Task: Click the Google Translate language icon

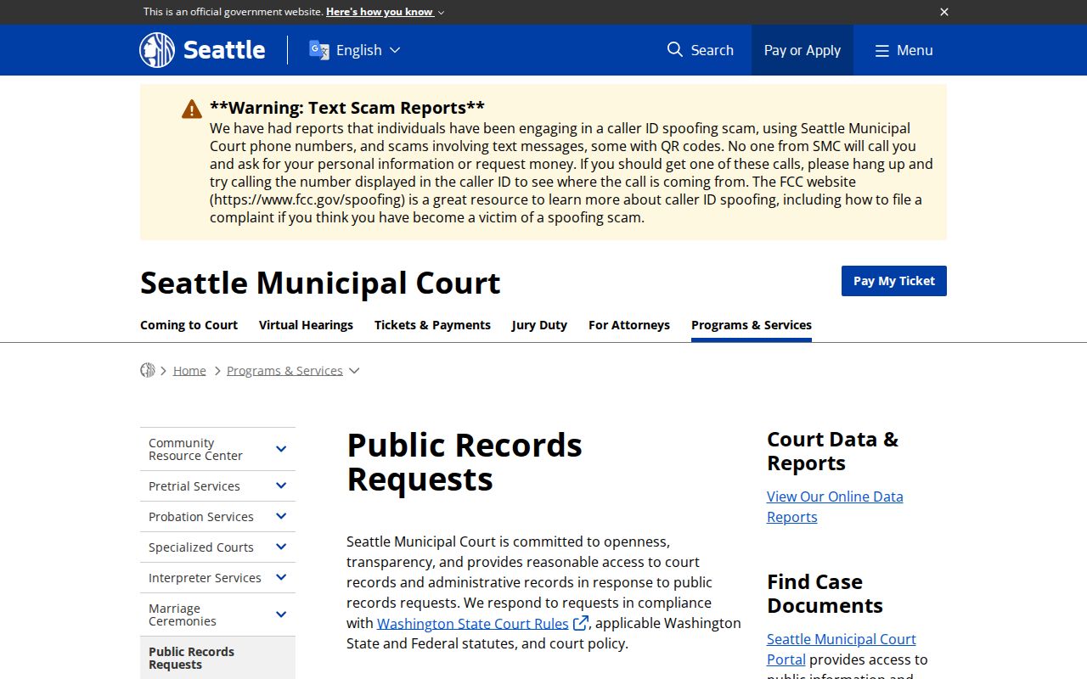Action: click(319, 50)
